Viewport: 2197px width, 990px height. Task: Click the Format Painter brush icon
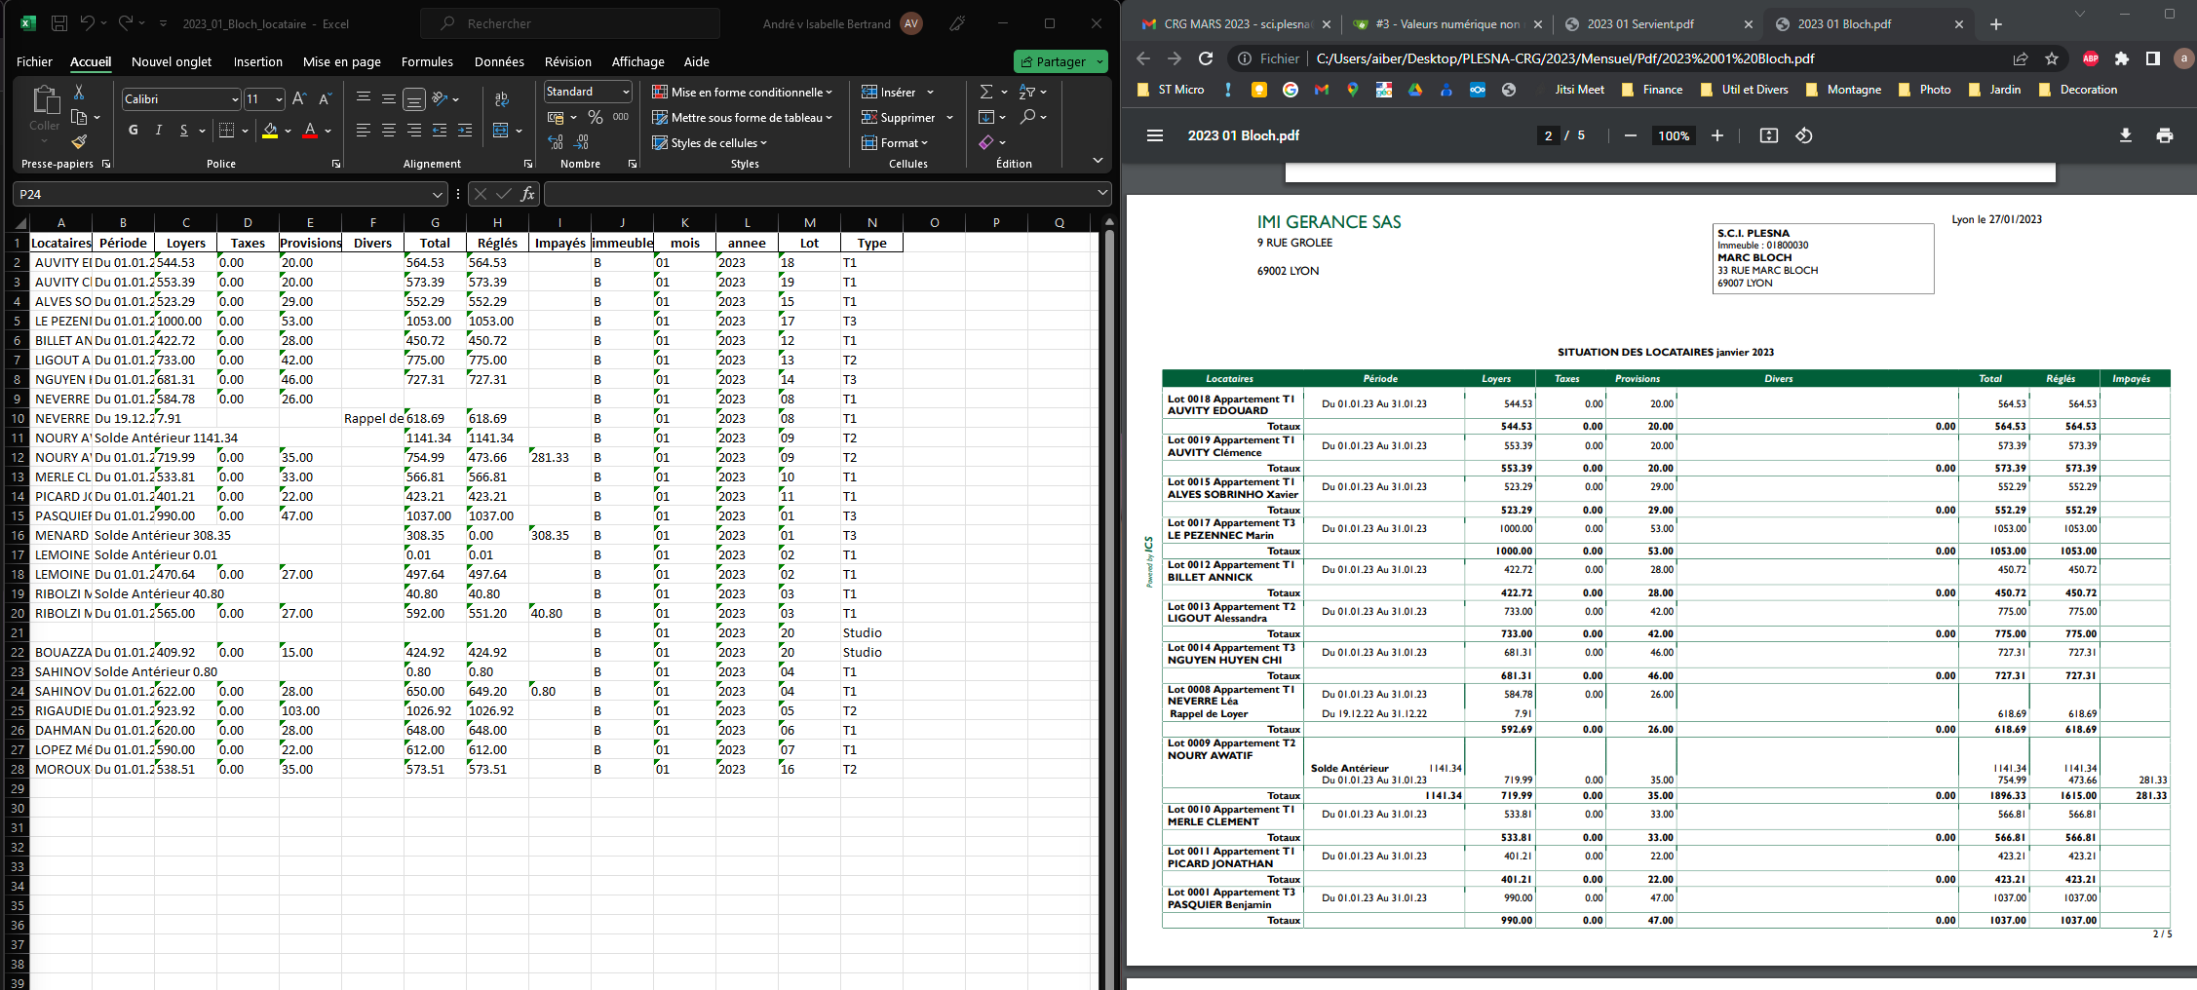79,142
